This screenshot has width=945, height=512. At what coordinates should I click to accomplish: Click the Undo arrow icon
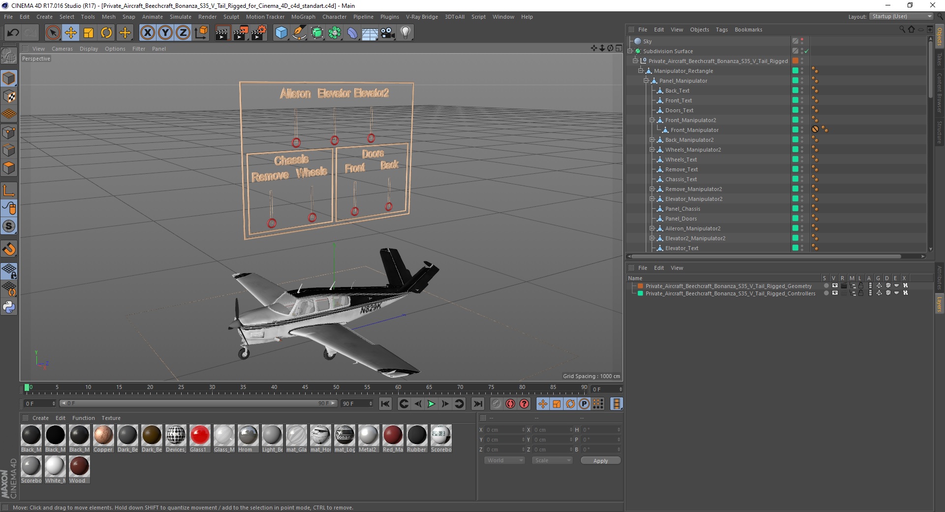(13, 33)
